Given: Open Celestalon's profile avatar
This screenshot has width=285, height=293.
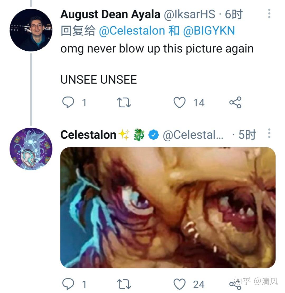Looking at the screenshot, I should coord(31,149).
